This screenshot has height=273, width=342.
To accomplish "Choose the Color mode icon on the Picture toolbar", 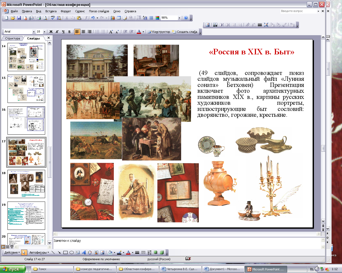I will point(215,25).
